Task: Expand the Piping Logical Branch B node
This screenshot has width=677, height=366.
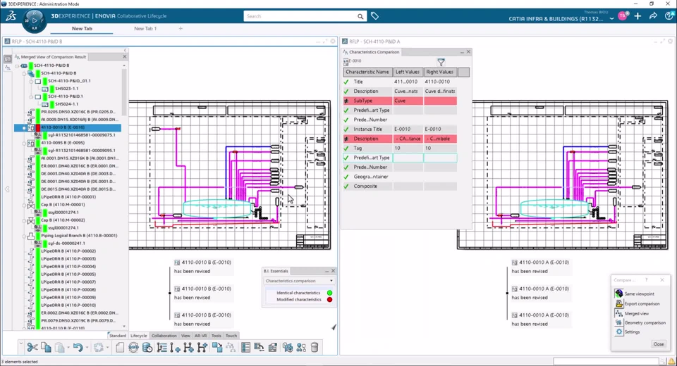Action: [24, 236]
